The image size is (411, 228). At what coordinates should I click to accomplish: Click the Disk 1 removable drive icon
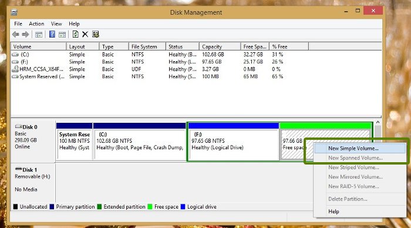tap(18, 169)
